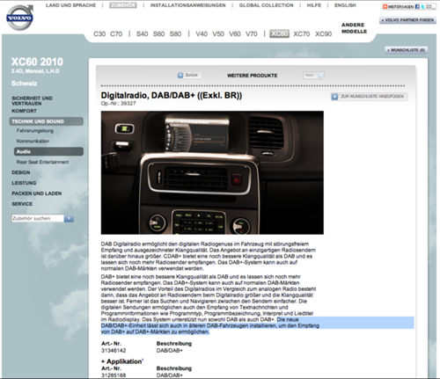Click Volvo Partner finden button
This screenshot has height=379, width=440.
(407, 20)
